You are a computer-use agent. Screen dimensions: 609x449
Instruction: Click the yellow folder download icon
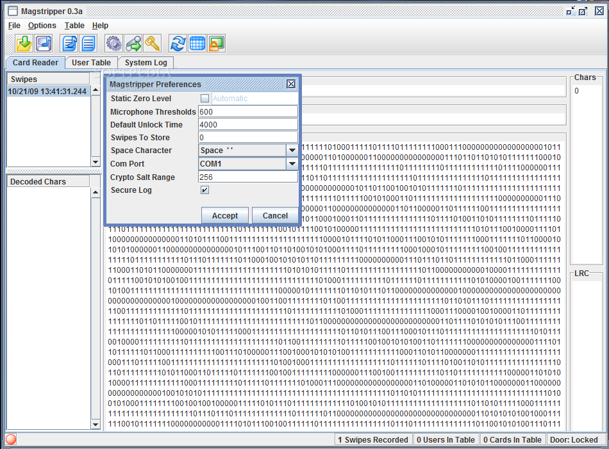(24, 43)
